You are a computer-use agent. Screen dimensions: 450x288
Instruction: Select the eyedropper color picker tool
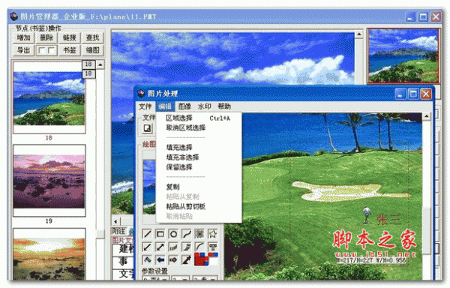pos(187,260)
